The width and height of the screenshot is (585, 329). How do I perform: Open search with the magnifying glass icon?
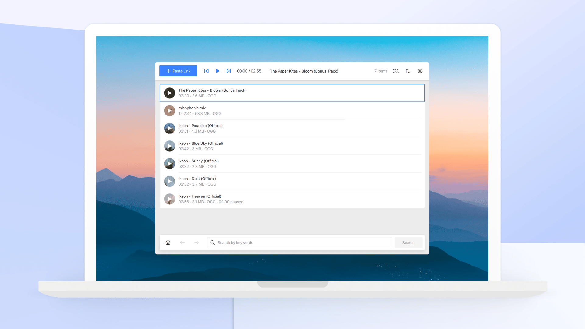[x=395, y=71]
